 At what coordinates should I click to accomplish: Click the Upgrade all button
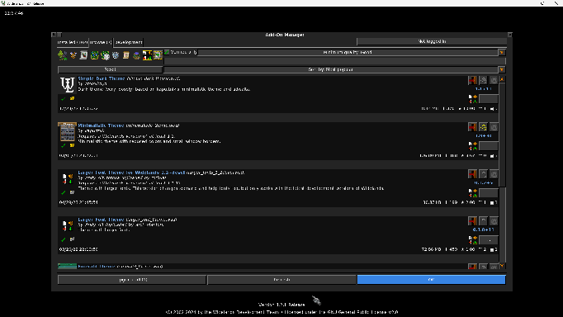[132, 280]
